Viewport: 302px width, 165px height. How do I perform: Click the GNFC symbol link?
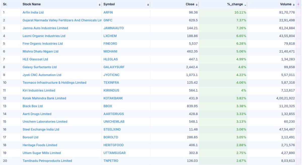(x=108, y=20)
